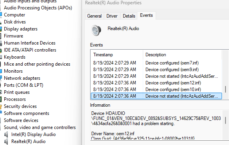Select the Events tab
The width and height of the screenshot is (229, 145).
click(x=146, y=15)
